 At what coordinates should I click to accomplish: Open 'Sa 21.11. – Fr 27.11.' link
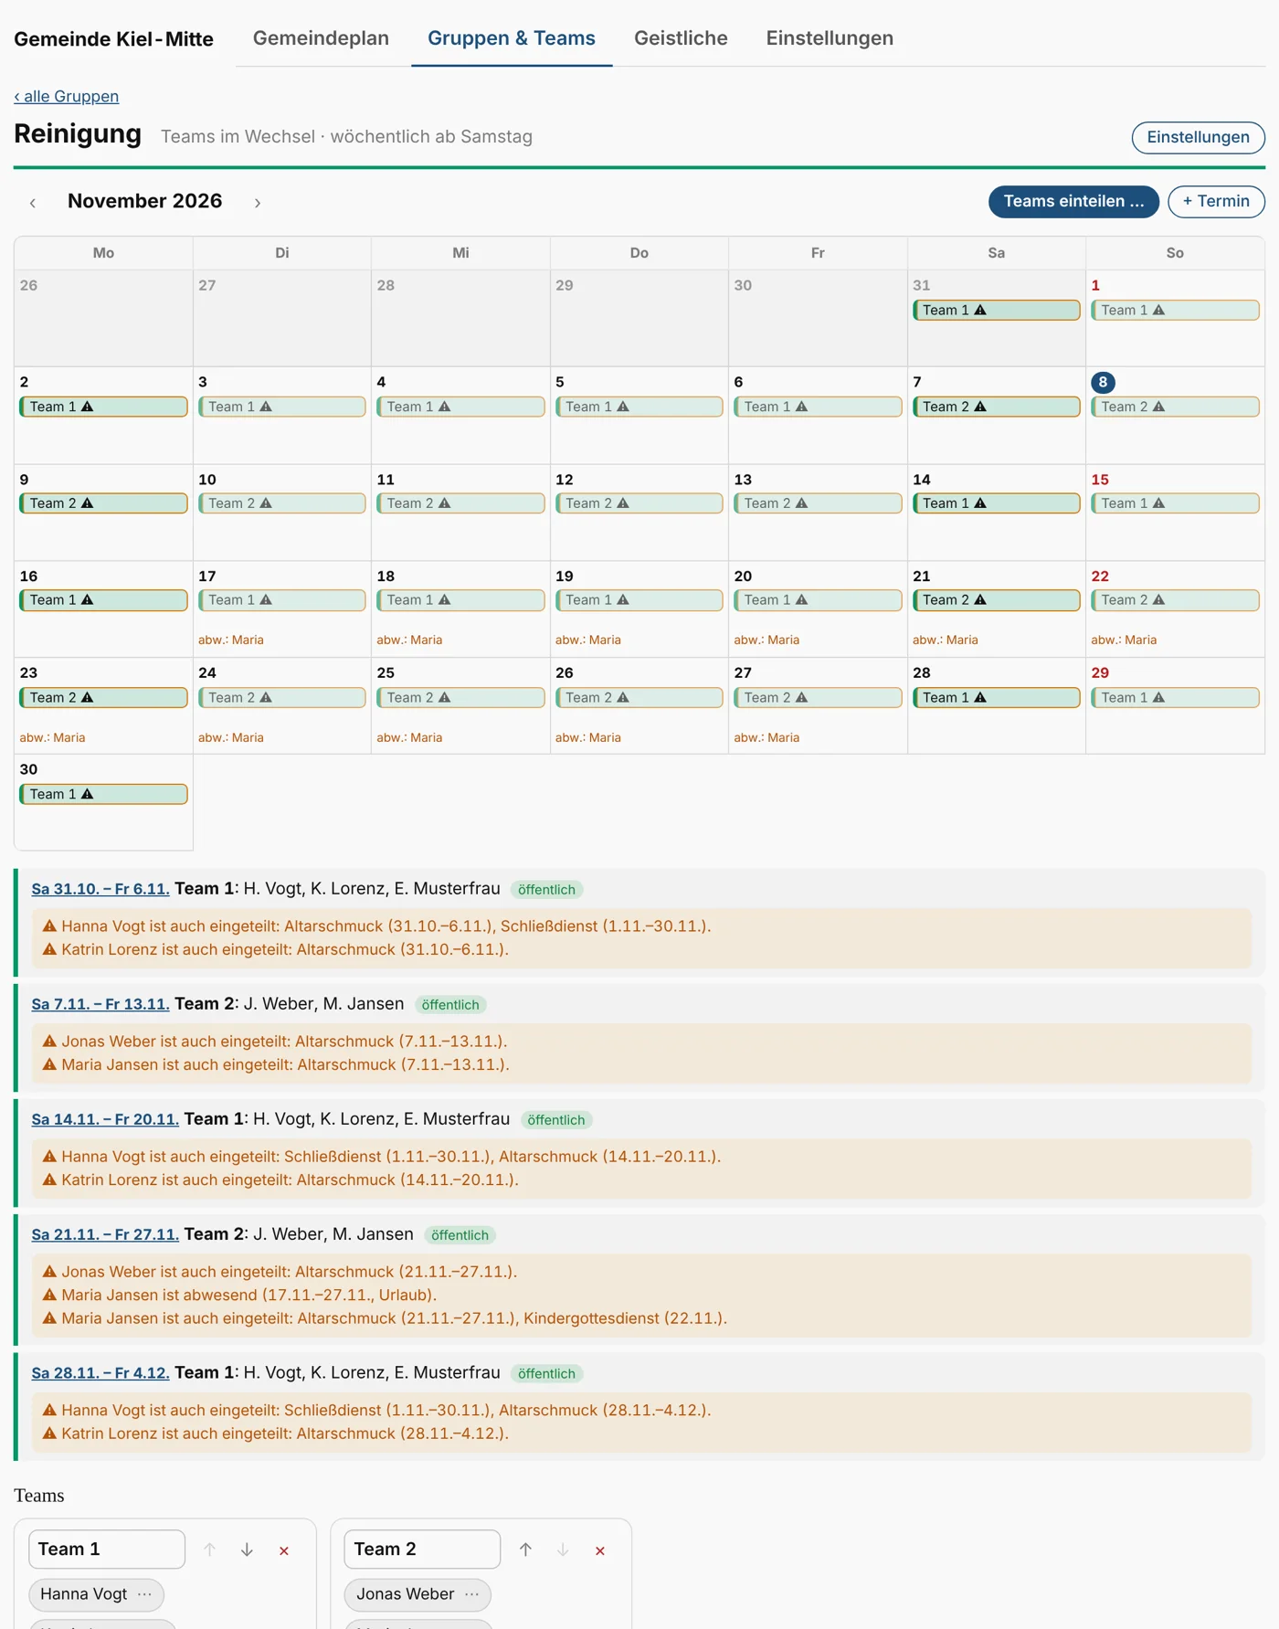[105, 1235]
